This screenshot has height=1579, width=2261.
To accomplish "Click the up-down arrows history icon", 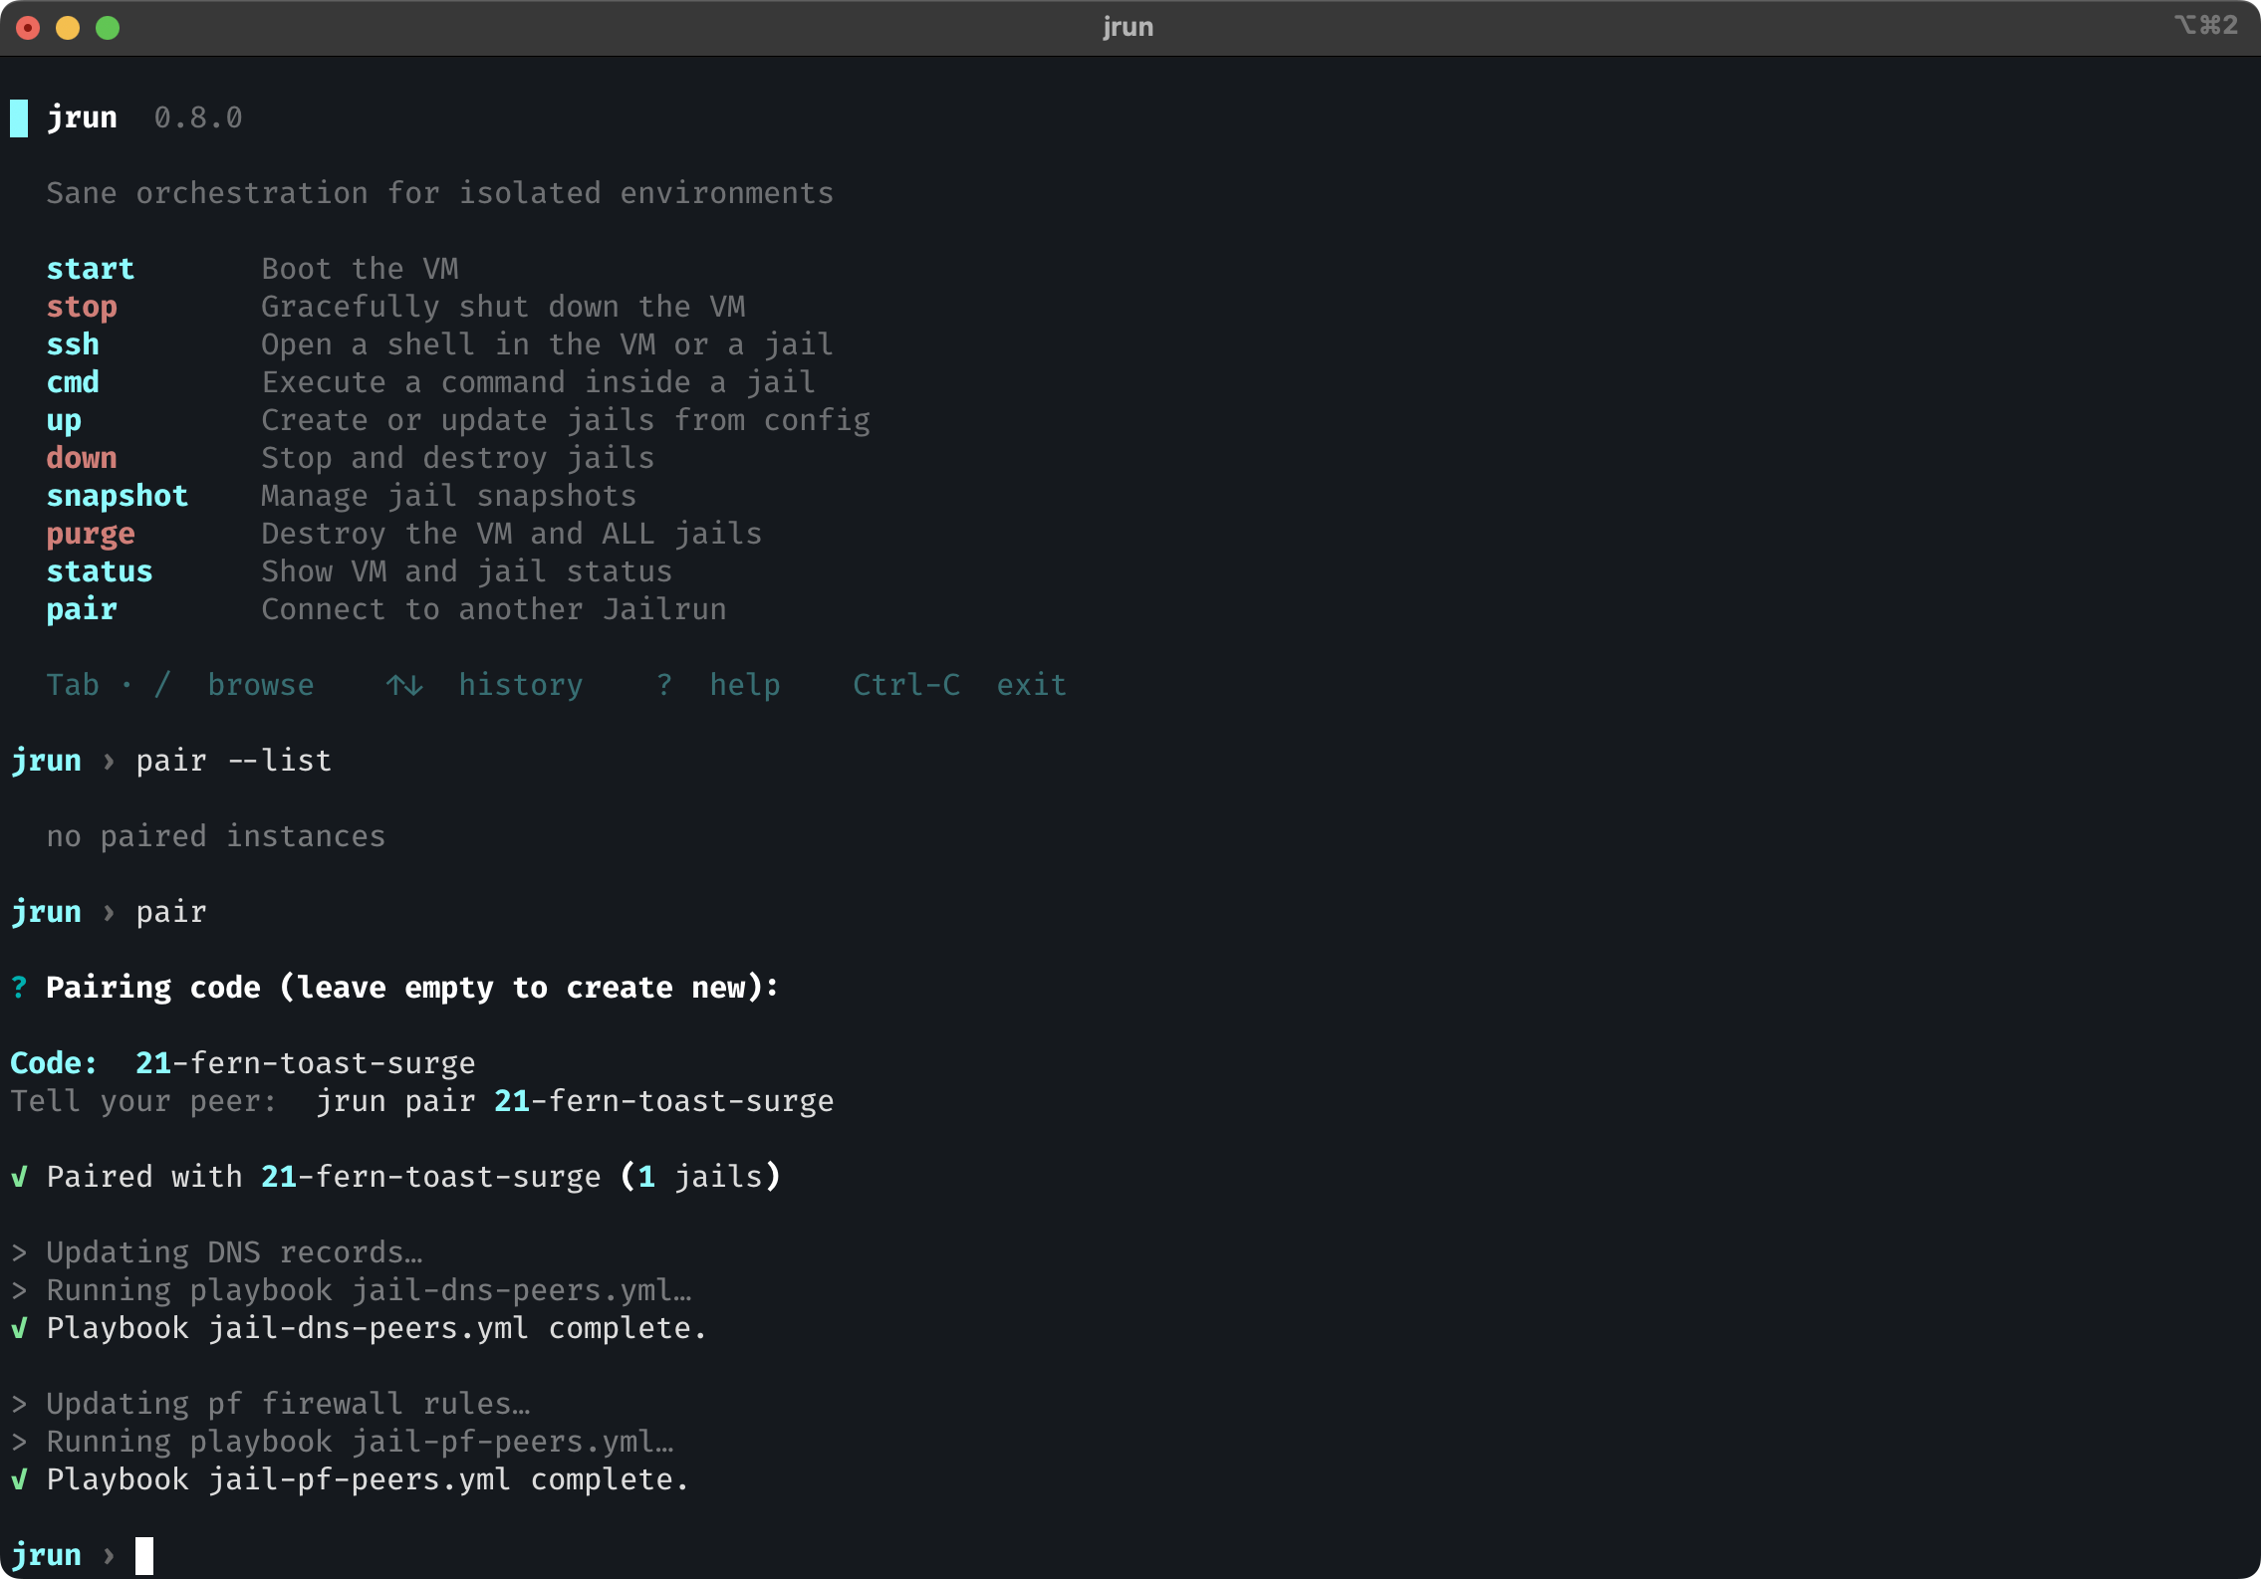I will pos(404,685).
